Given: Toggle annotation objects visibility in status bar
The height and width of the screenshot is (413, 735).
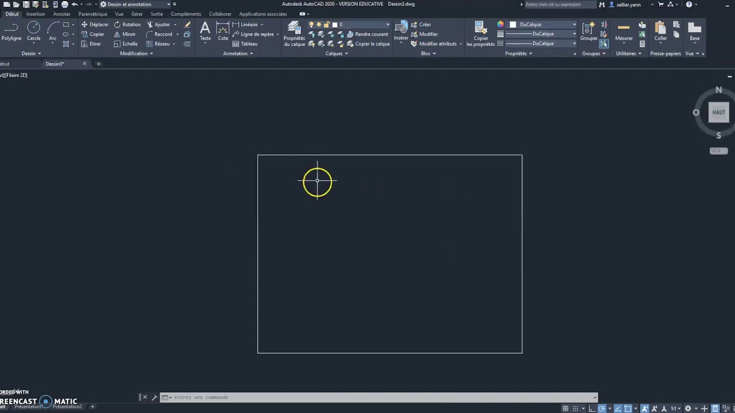Looking at the screenshot, I should pyautogui.click(x=644, y=408).
